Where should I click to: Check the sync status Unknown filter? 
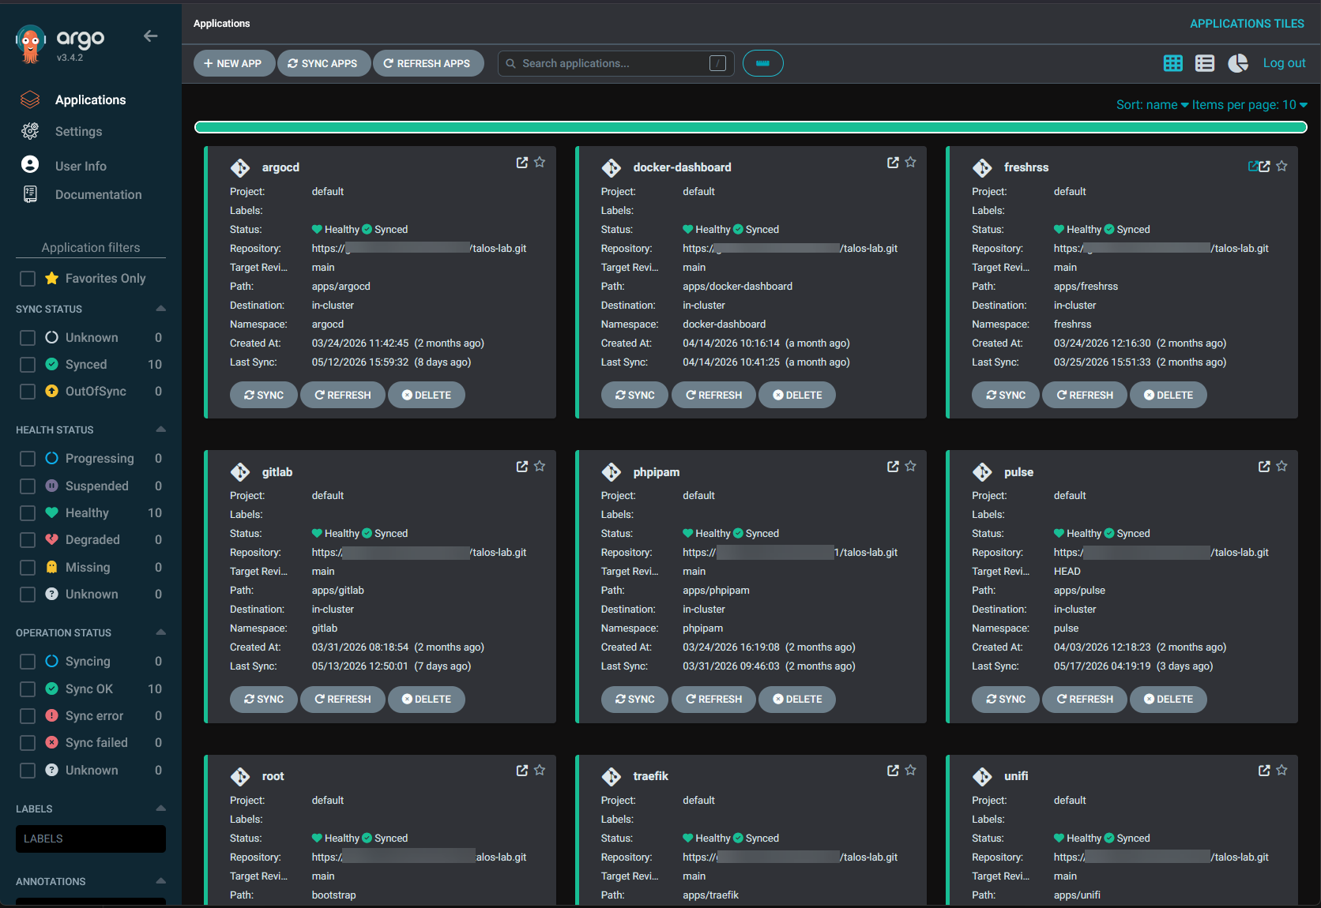(28, 338)
